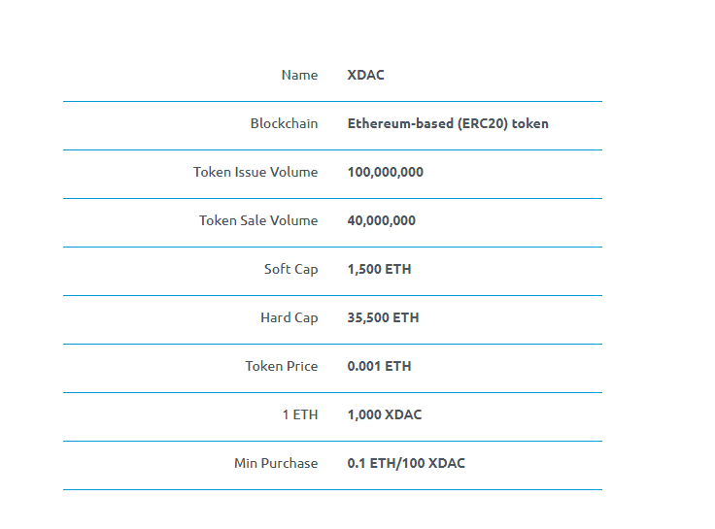
Task: Click the "Token Issue Volume" label
Action: pos(255,172)
